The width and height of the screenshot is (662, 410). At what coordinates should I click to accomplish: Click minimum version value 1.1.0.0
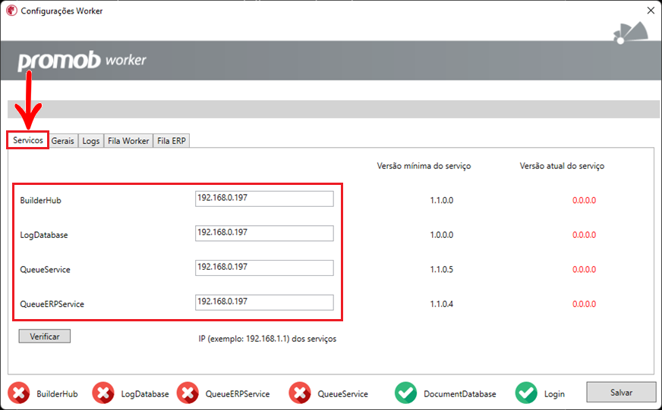[x=442, y=200]
